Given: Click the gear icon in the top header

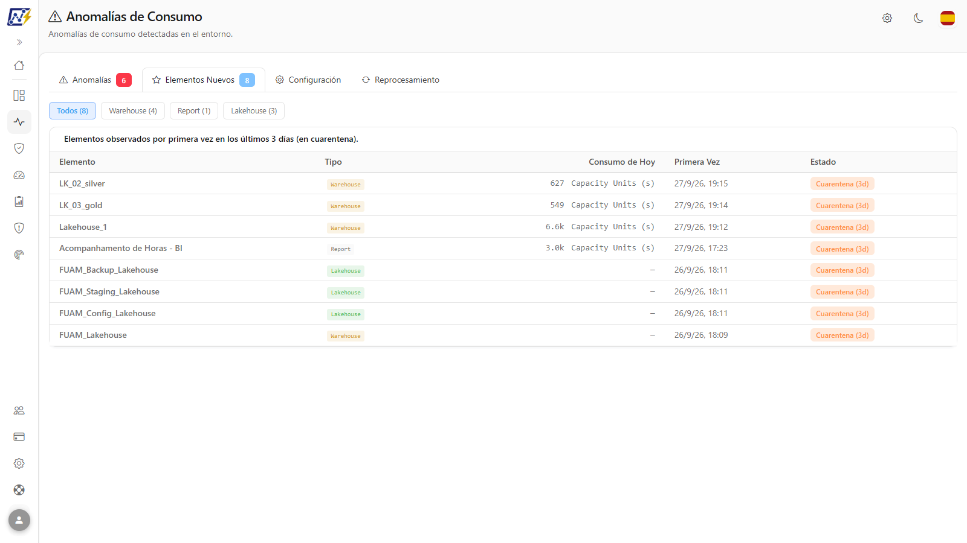Looking at the screenshot, I should pyautogui.click(x=887, y=18).
